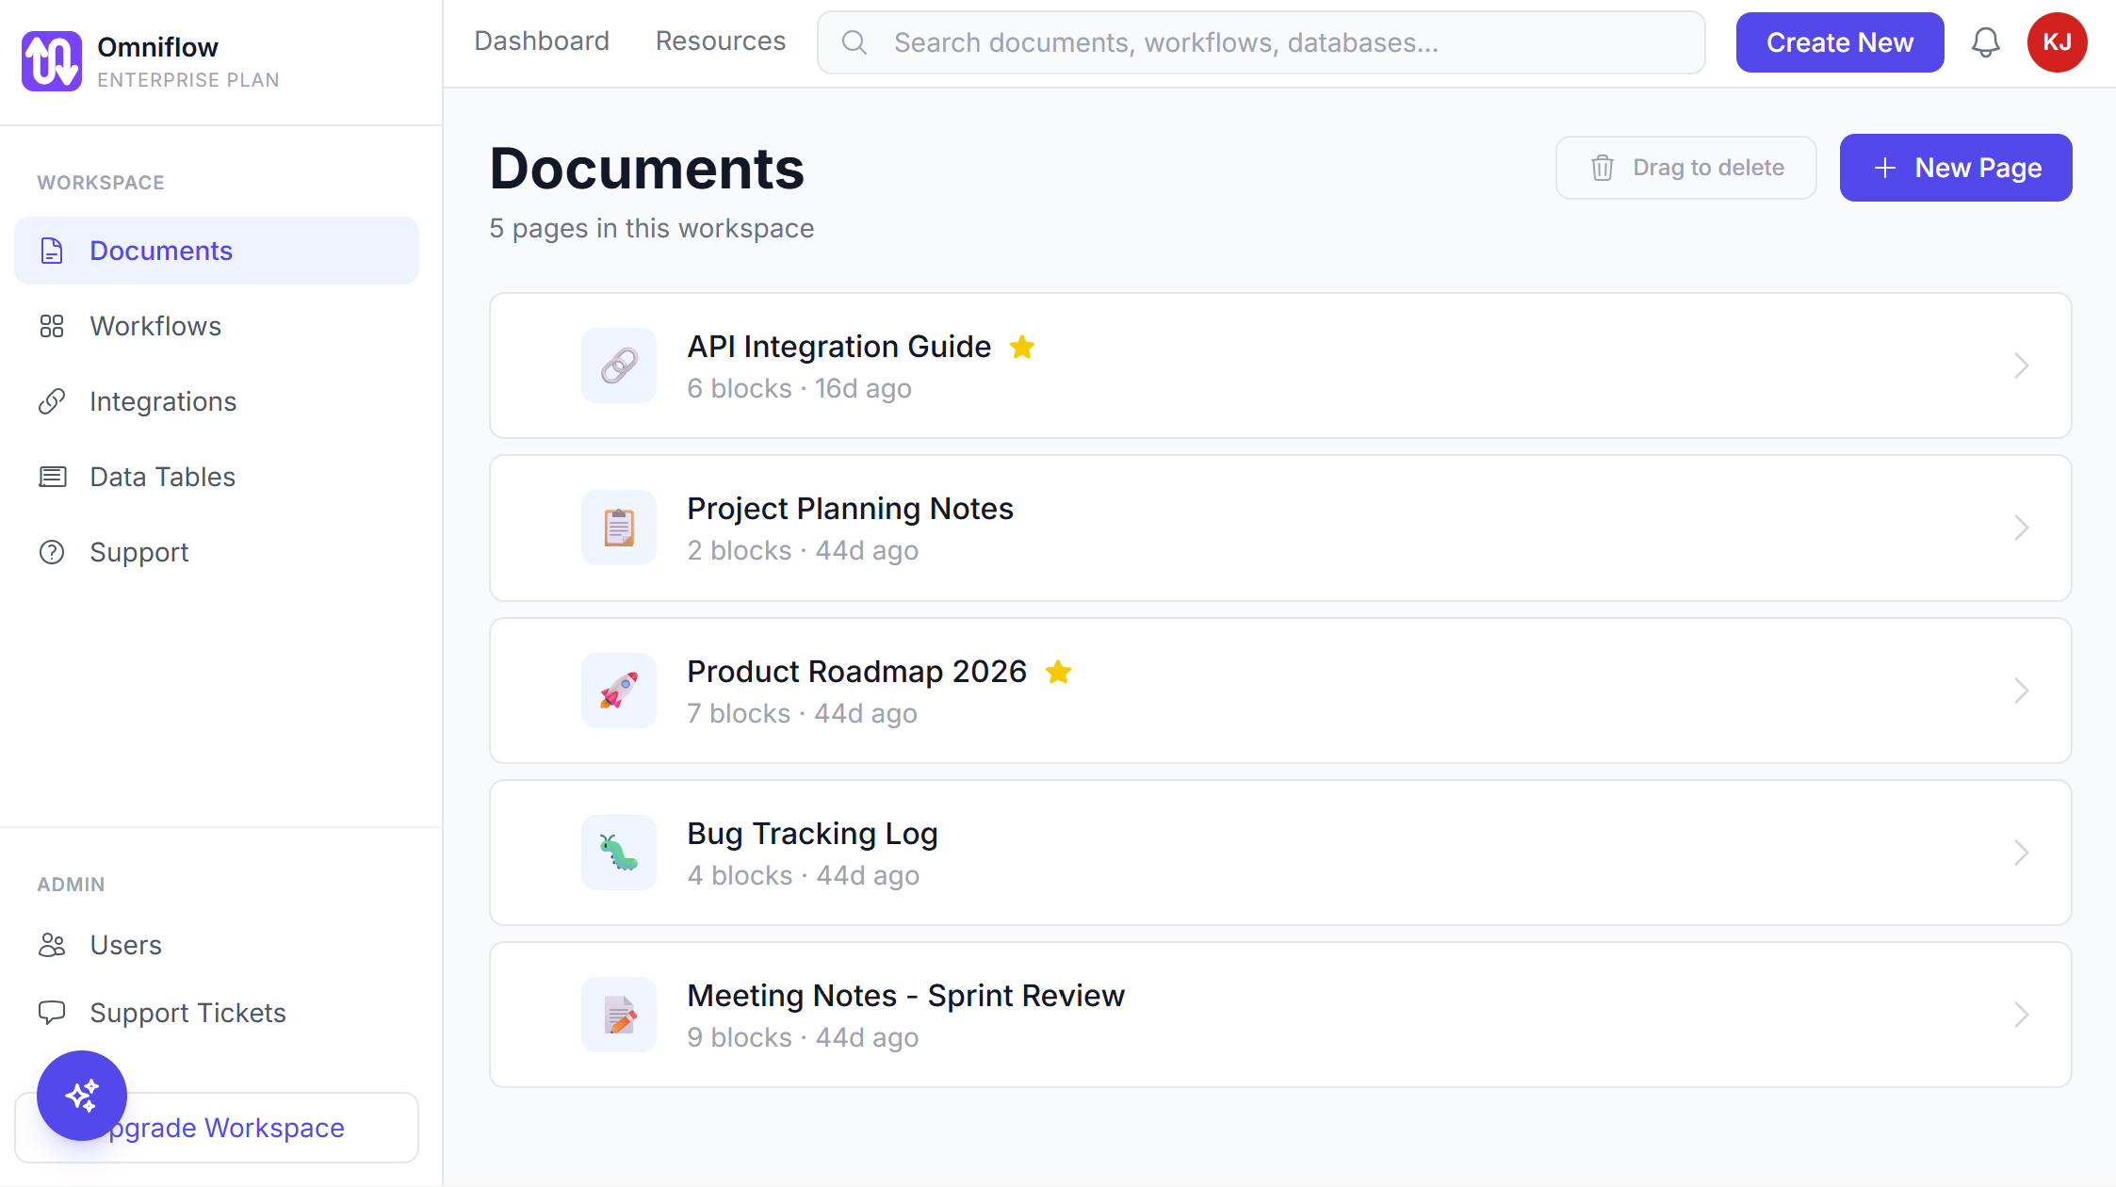Unstar Product Roadmap 2026

point(1059,672)
